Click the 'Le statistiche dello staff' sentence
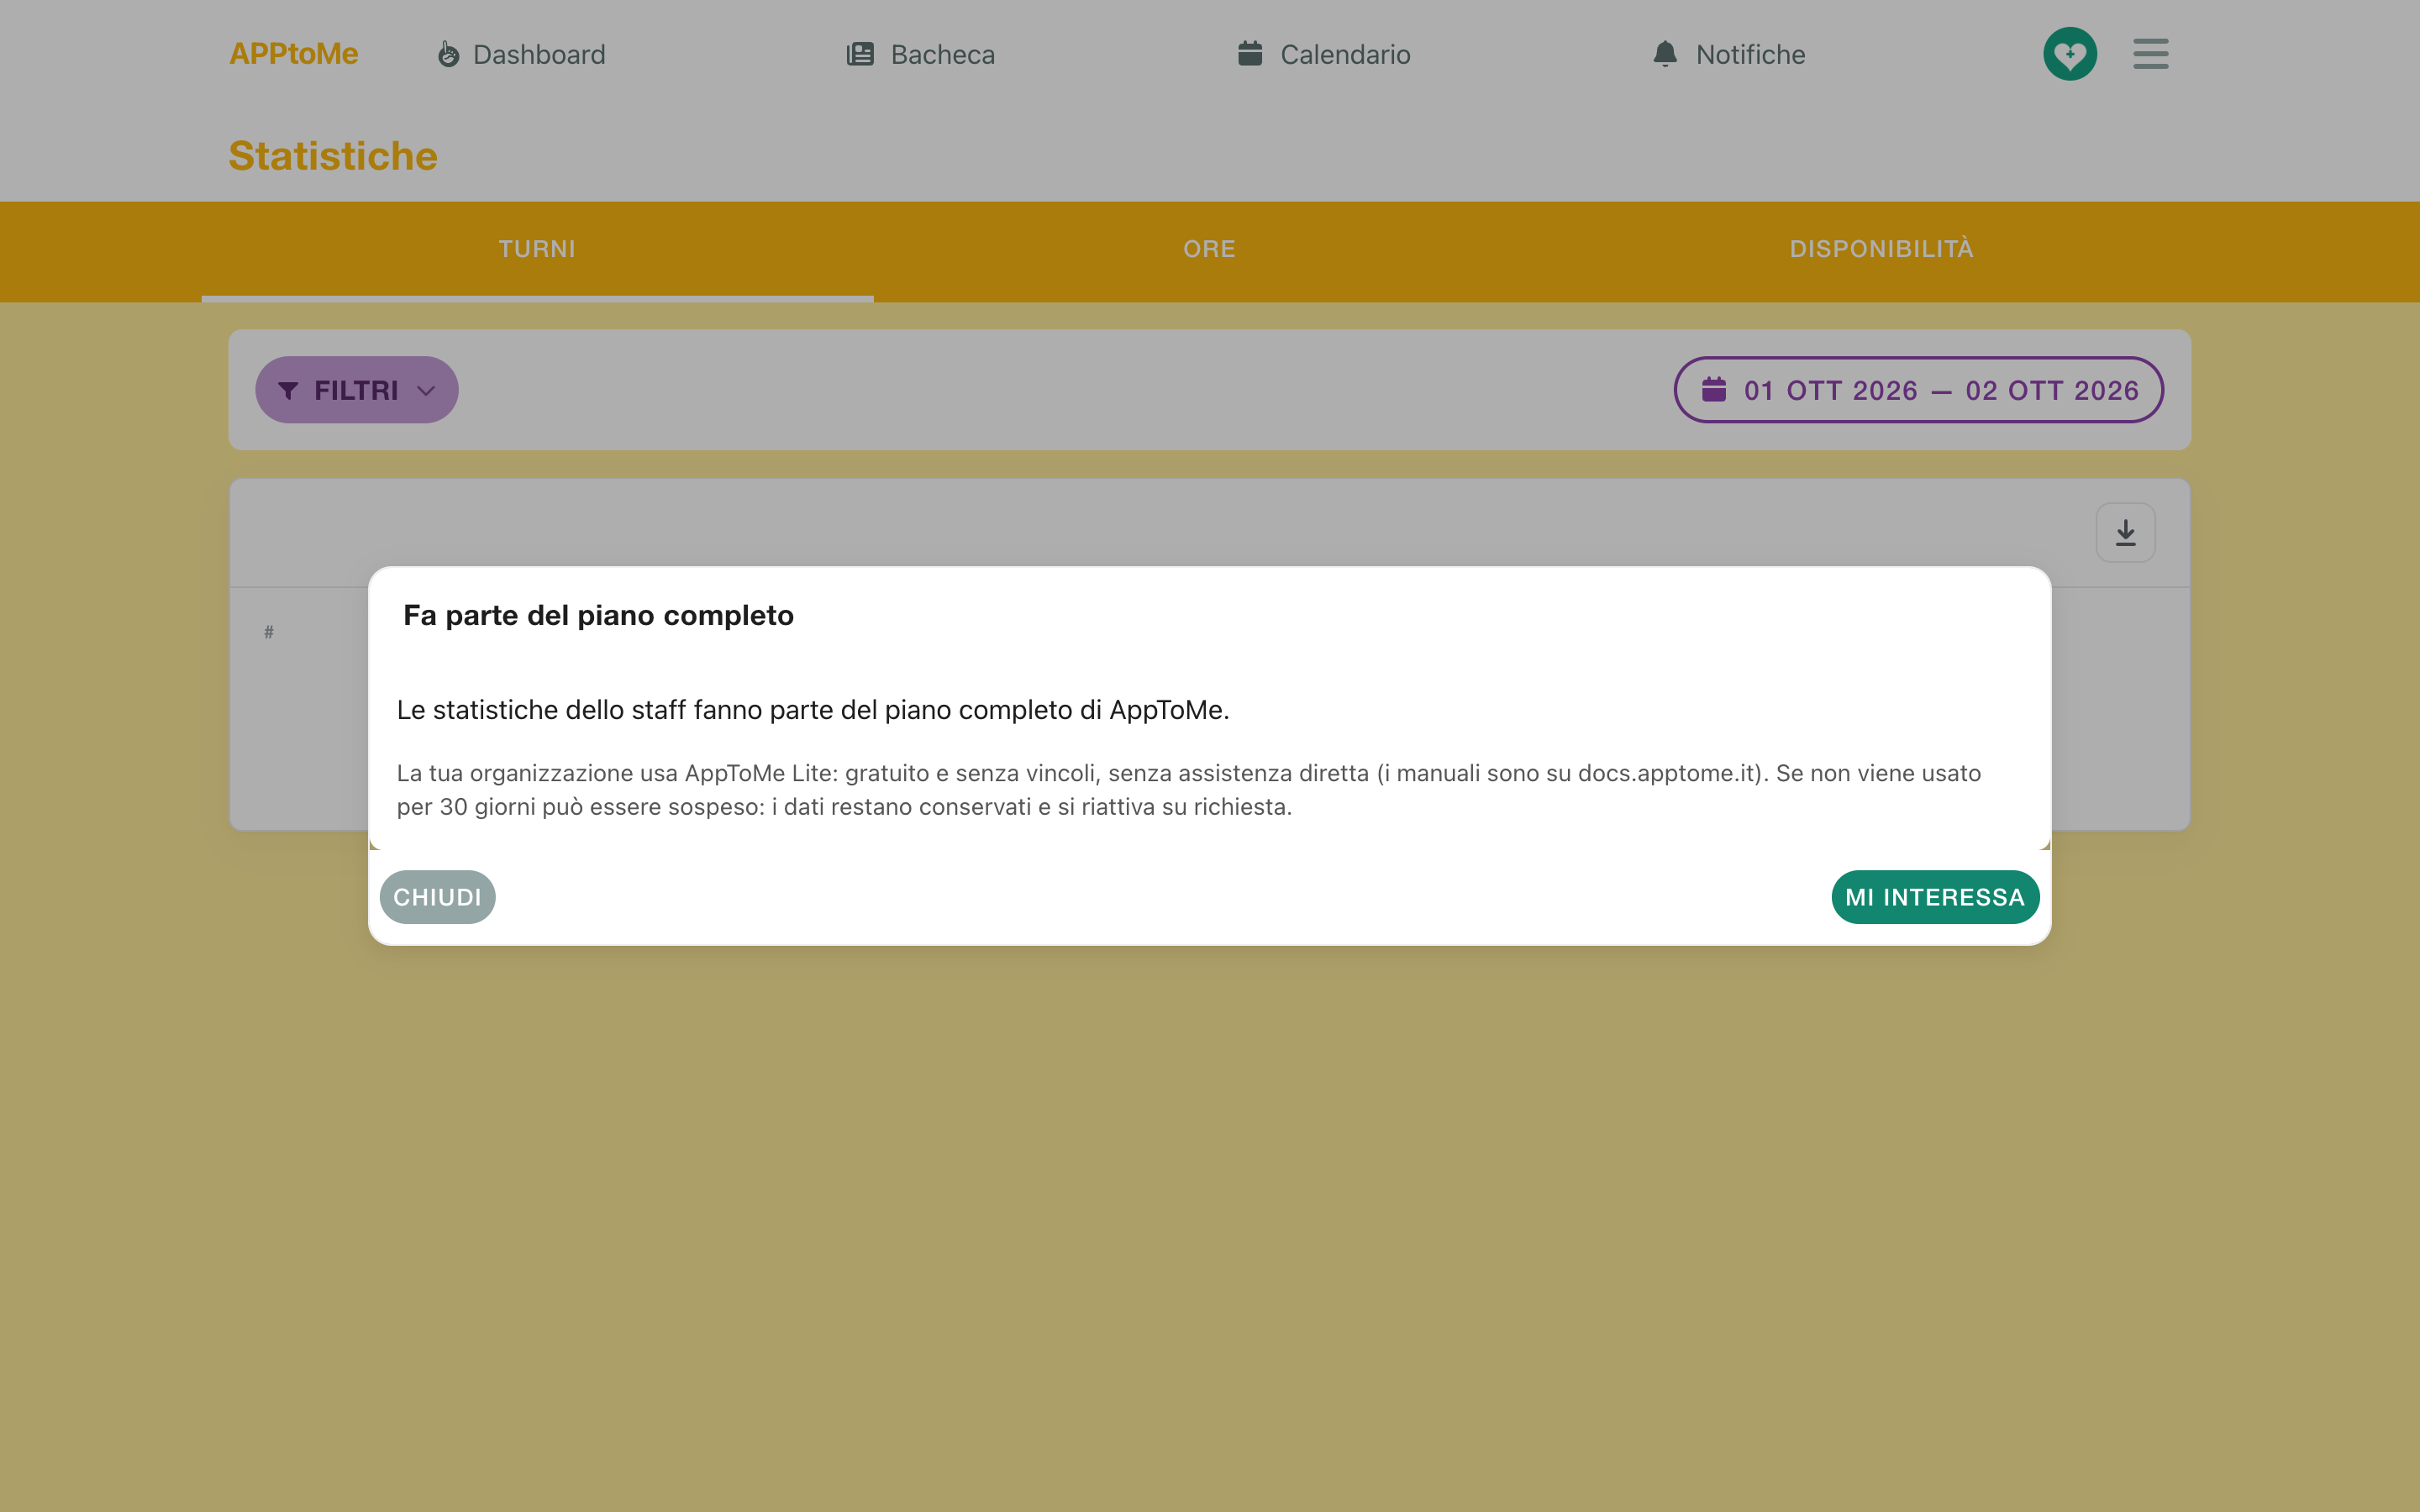Viewport: 2420px width, 1512px height. 813,710
